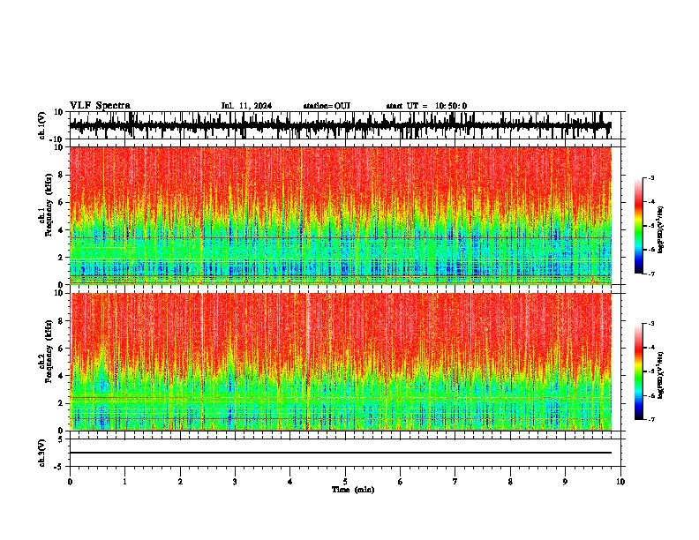Click the time axis tick label 9

click(565, 482)
